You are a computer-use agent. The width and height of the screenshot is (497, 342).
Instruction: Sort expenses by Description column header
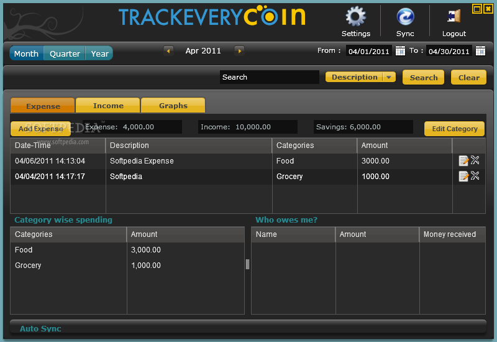click(189, 146)
